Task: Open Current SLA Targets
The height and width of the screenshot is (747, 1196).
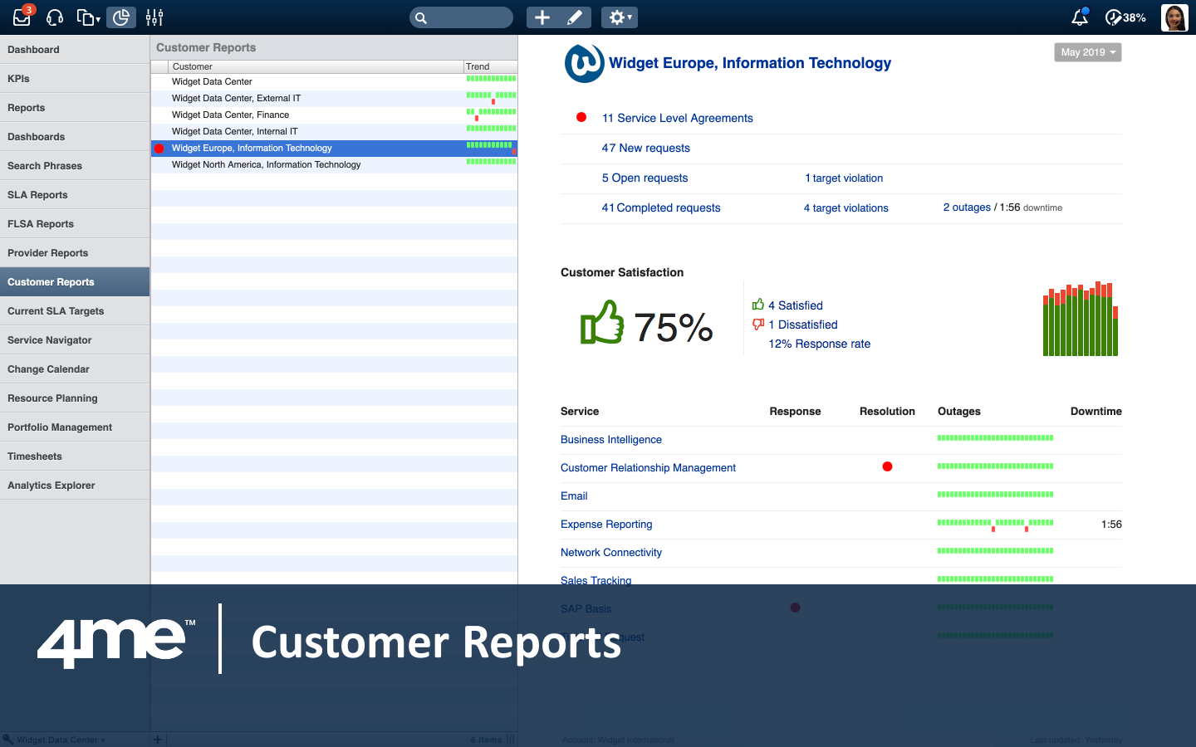Action: [x=75, y=311]
